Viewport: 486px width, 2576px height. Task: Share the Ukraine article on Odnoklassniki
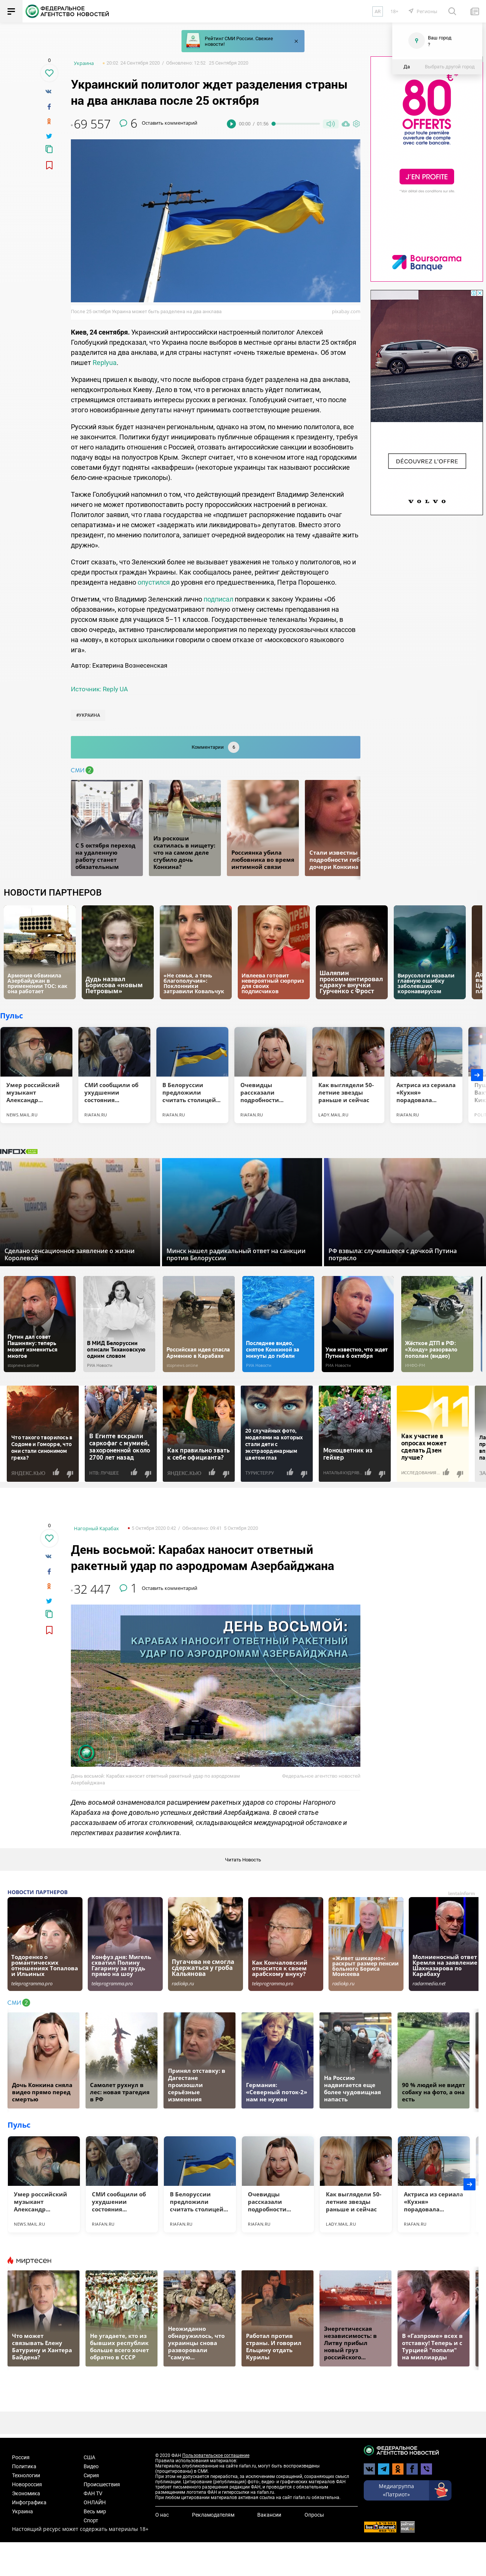[x=49, y=121]
